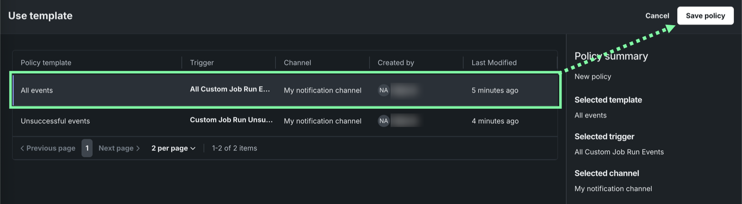
Task: Click the Save policy button
Action: pyautogui.click(x=705, y=16)
